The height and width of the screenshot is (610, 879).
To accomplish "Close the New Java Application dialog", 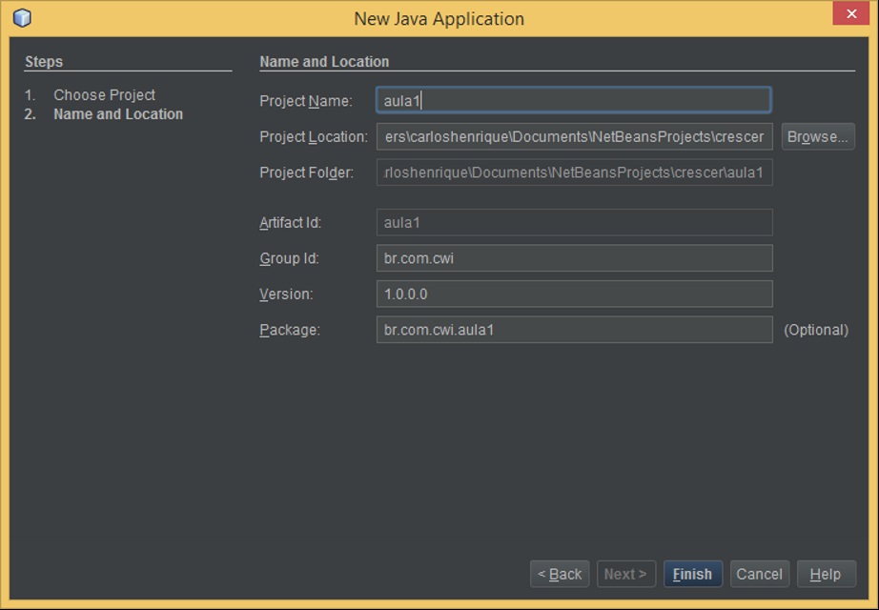I will (851, 13).
